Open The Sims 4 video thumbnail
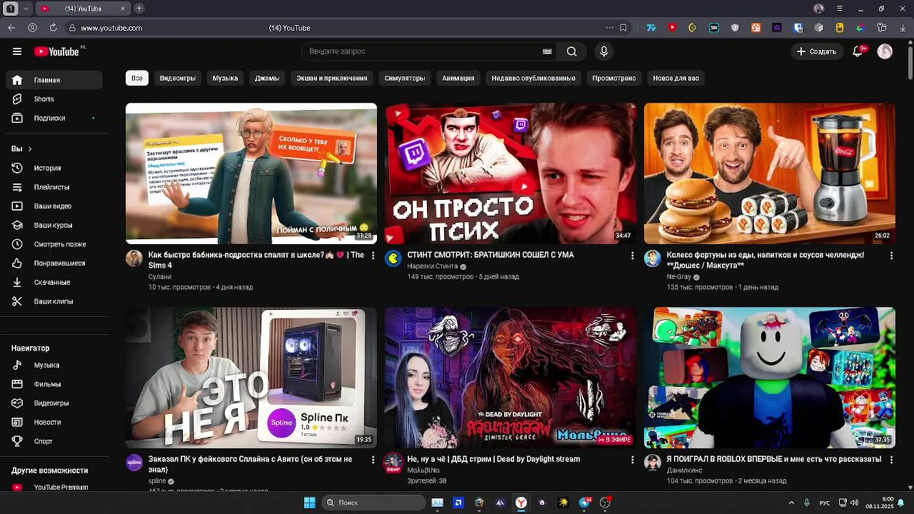914x514 pixels. point(251,173)
